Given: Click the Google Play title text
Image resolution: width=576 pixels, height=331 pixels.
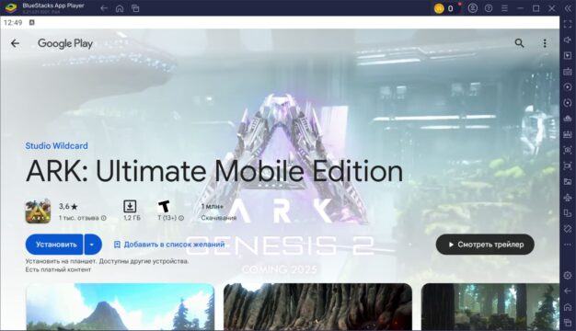Looking at the screenshot, I should point(65,43).
